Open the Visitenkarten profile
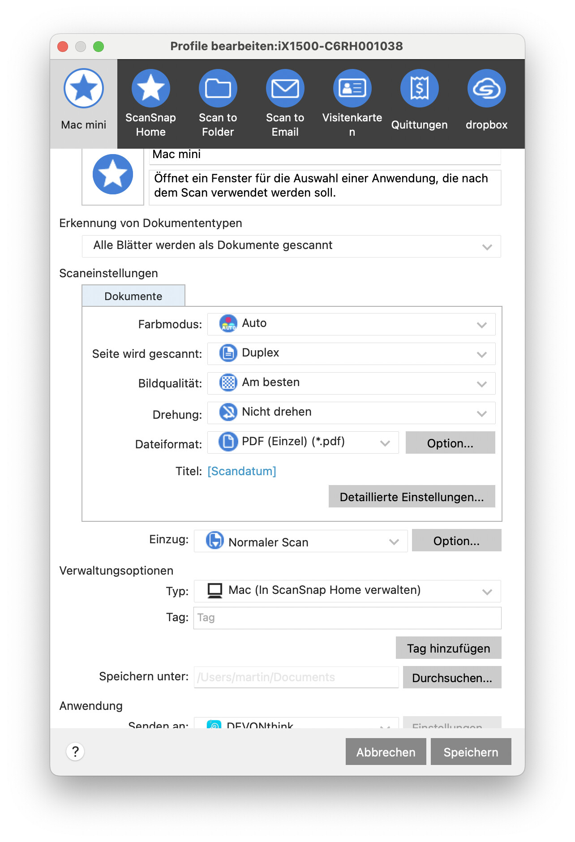Screen dimensions: 575x842 coord(352,89)
